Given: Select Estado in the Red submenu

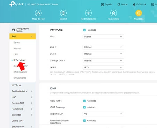Looking at the screenshot, I should coord(17,43).
